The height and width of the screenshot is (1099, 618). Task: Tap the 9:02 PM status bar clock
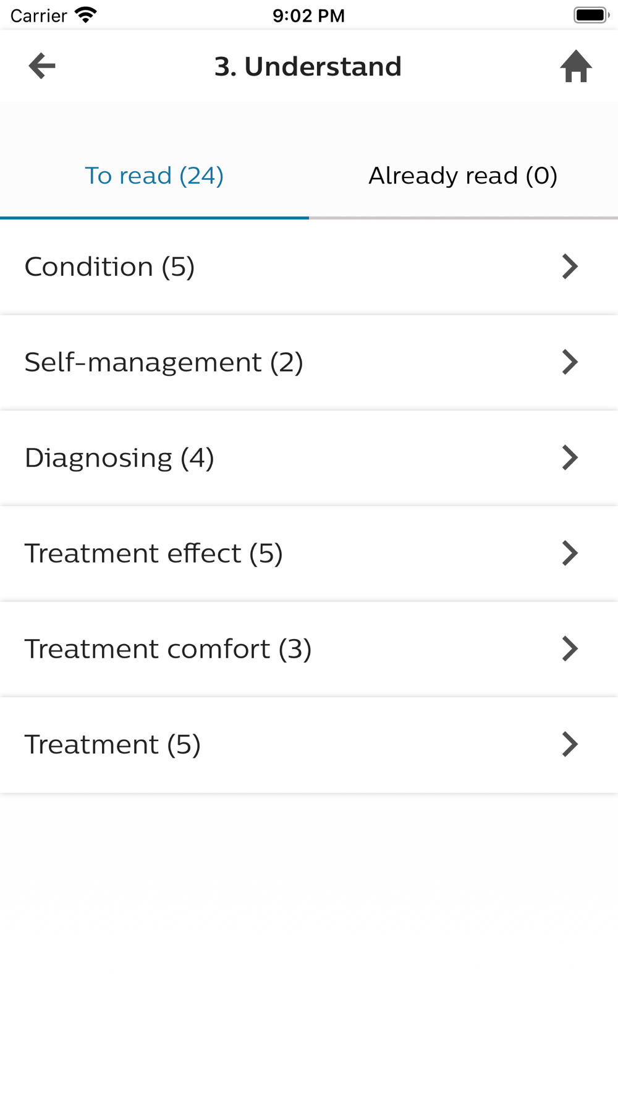click(308, 15)
